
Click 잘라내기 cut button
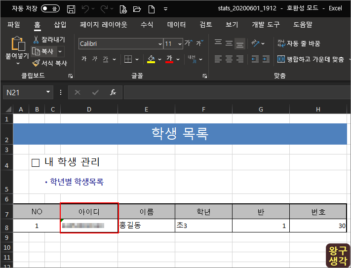[49, 40]
